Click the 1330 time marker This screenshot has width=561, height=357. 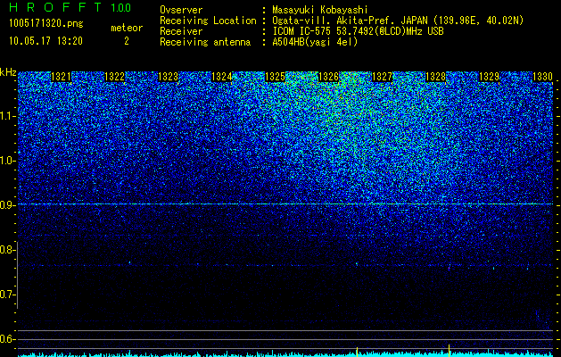click(542, 77)
